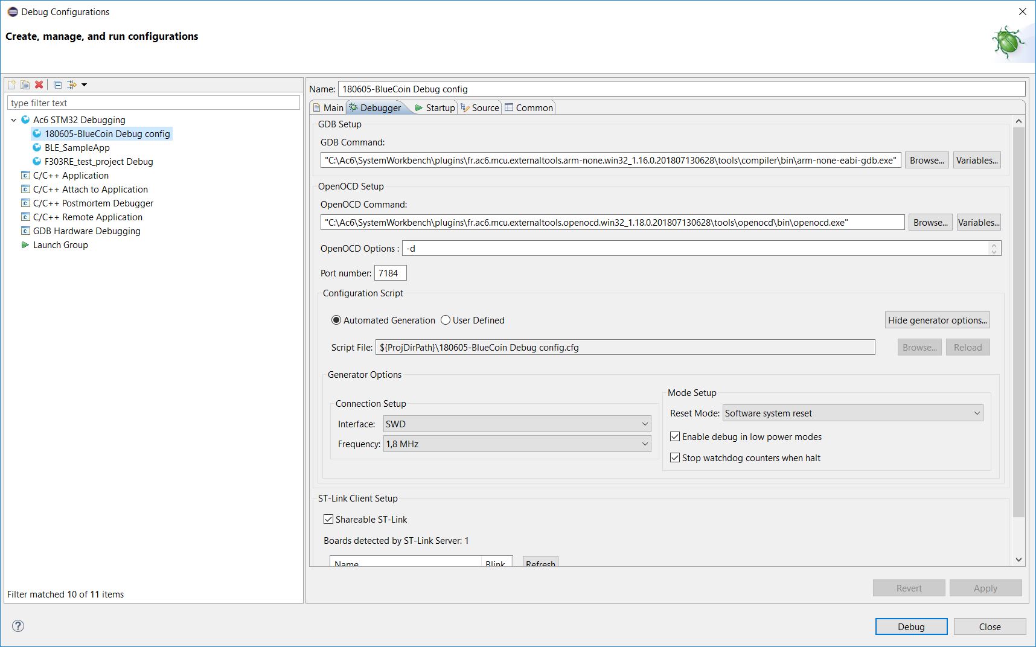The width and height of the screenshot is (1036, 647).
Task: Click the Hide generator options button
Action: [937, 320]
